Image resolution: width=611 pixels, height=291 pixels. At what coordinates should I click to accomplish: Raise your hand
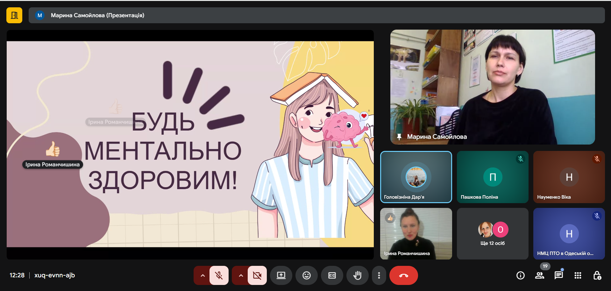pyautogui.click(x=357, y=275)
